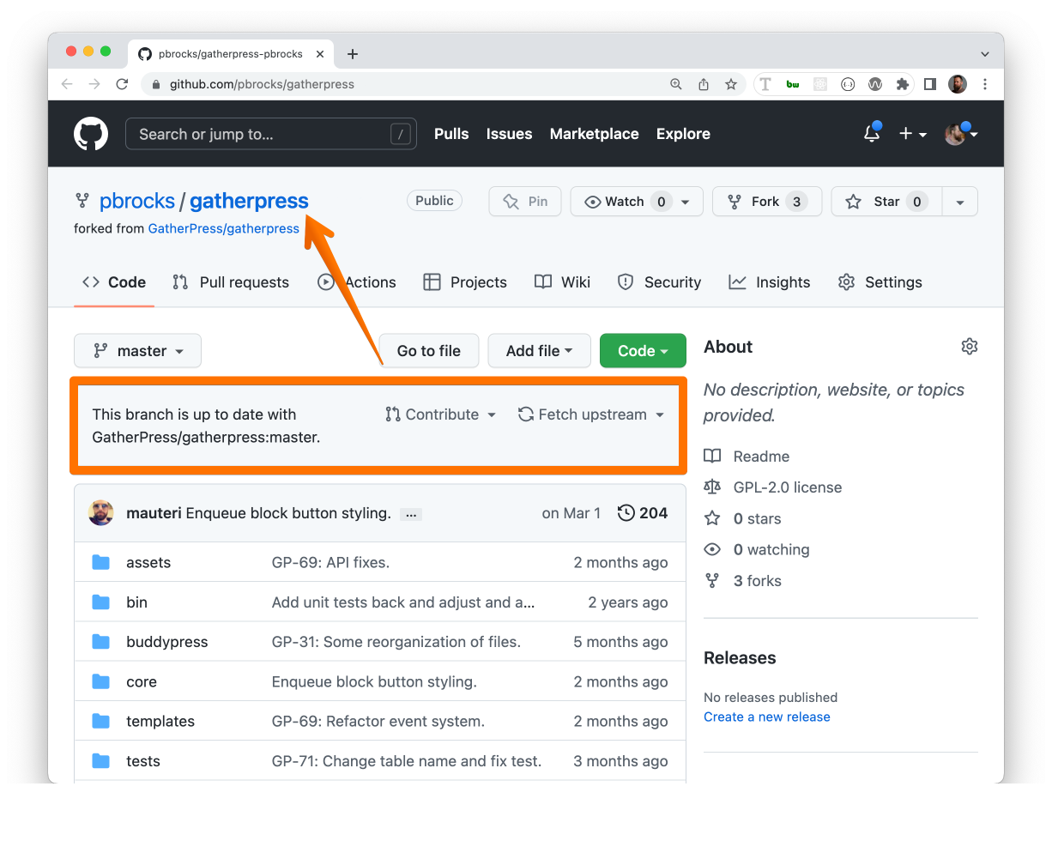Open the green Code dropdown
Screen dimensions: 1052x847
coord(643,351)
